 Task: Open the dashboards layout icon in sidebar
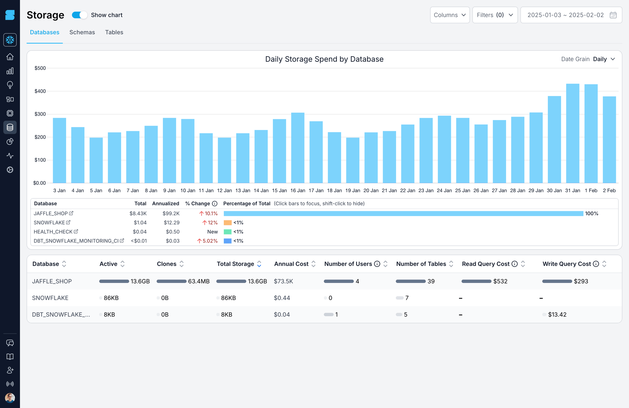[x=10, y=99]
